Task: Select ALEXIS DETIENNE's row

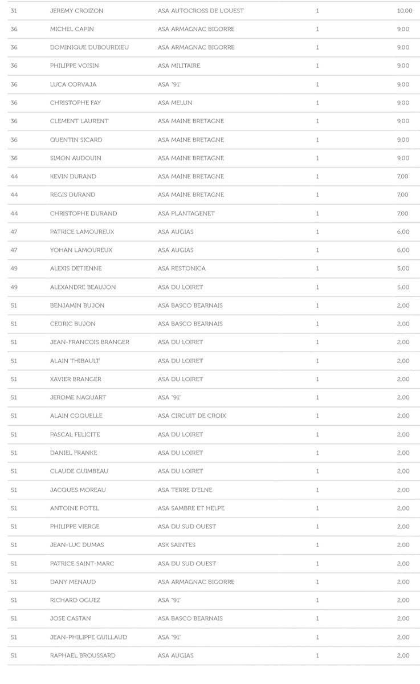Action: click(x=210, y=268)
